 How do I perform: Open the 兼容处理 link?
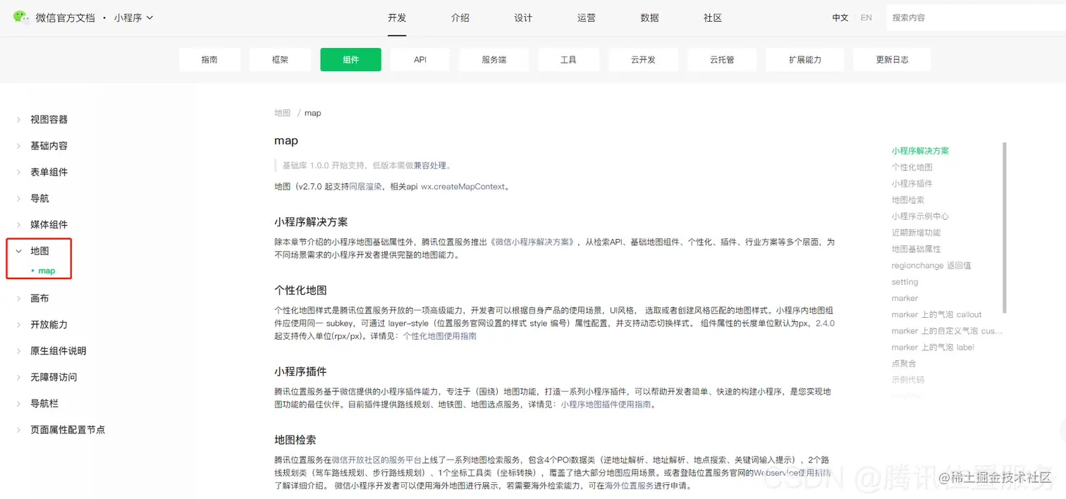(430, 166)
